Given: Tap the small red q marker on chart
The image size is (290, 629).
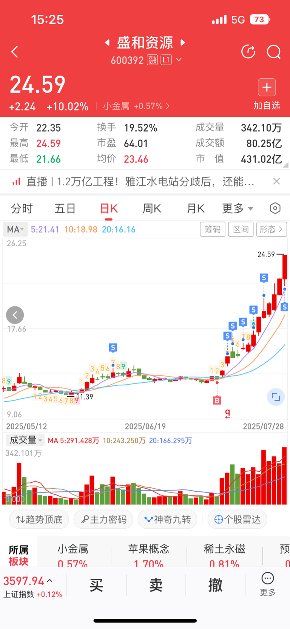Looking at the screenshot, I should (227, 413).
